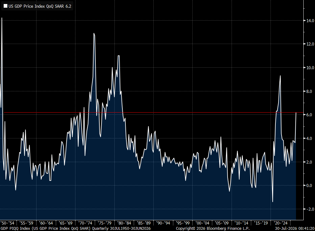Image resolution: width=315 pixels, height=231 pixels.
Task: Select the '95-'99 x-axis period label
Action: point(182,223)
